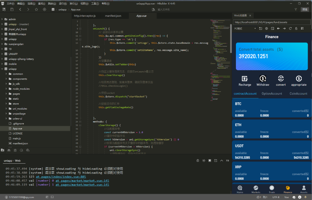Click the save file toolbar icon
Image resolution: width=312 pixels, height=200 pixels.
(x=12, y=9)
